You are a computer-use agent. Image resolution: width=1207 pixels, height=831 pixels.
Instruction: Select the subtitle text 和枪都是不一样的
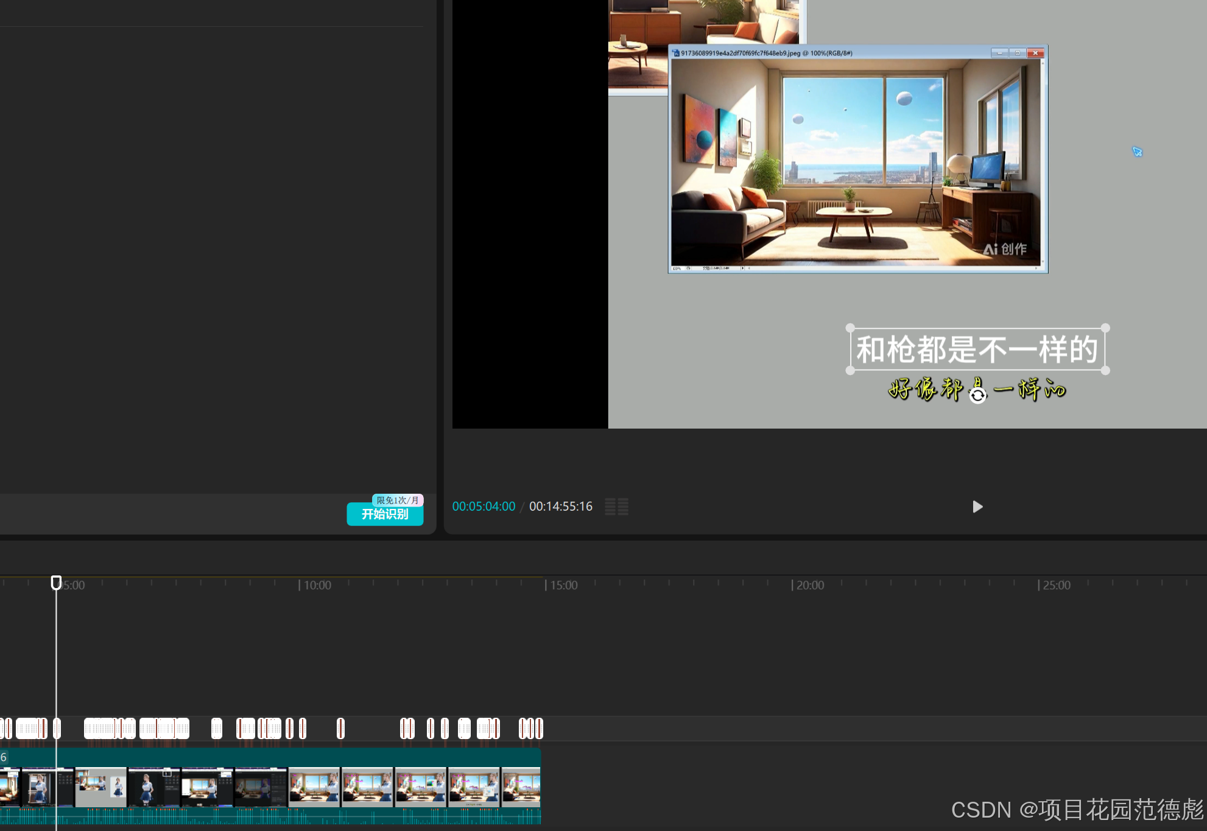tap(977, 349)
